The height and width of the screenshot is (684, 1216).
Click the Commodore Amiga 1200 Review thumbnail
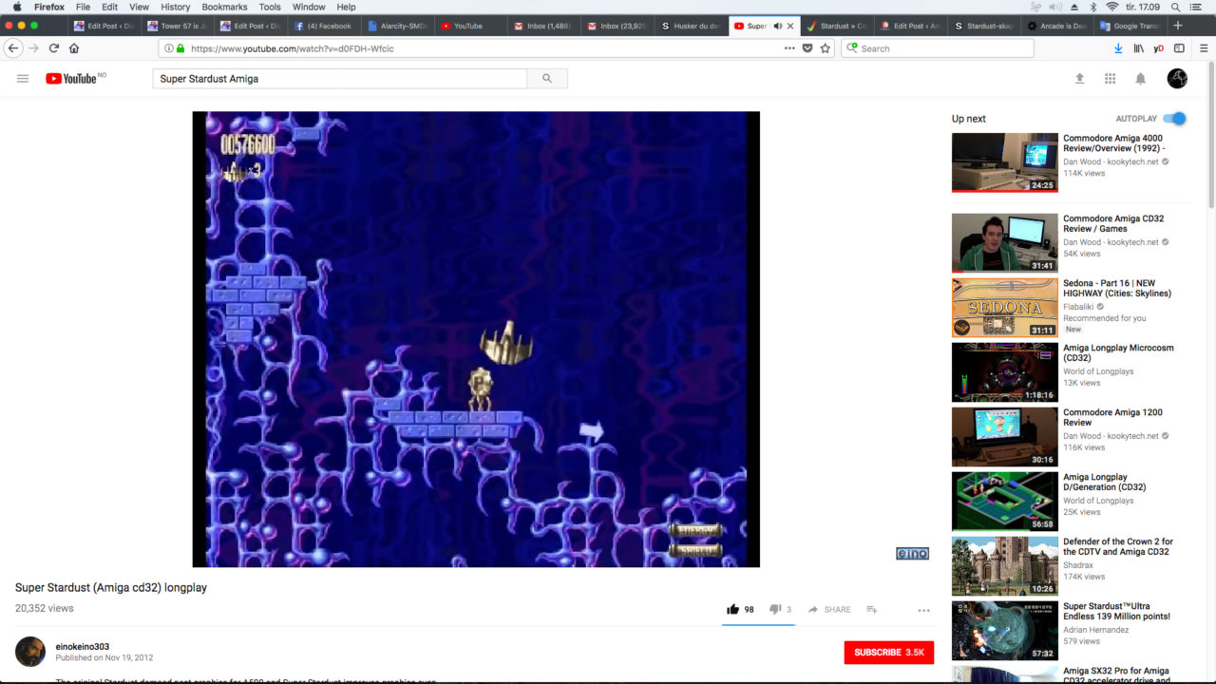pos(1004,436)
